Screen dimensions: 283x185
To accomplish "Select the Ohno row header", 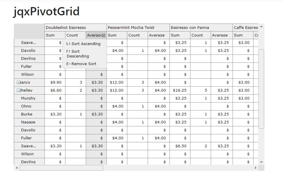I will tap(29, 106).
